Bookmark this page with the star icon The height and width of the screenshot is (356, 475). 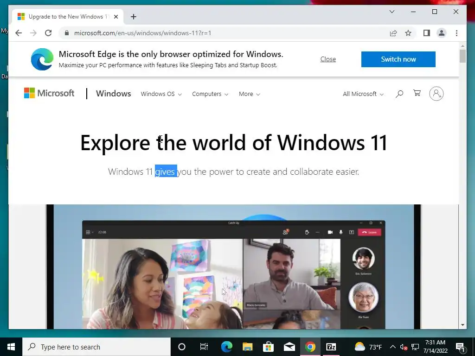[x=408, y=33]
